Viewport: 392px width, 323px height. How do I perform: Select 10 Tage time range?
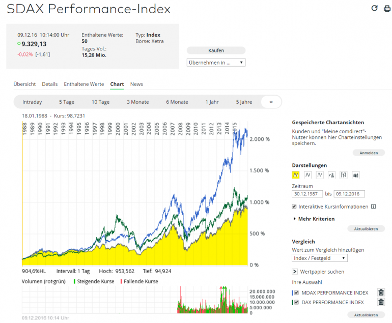pyautogui.click(x=100, y=102)
